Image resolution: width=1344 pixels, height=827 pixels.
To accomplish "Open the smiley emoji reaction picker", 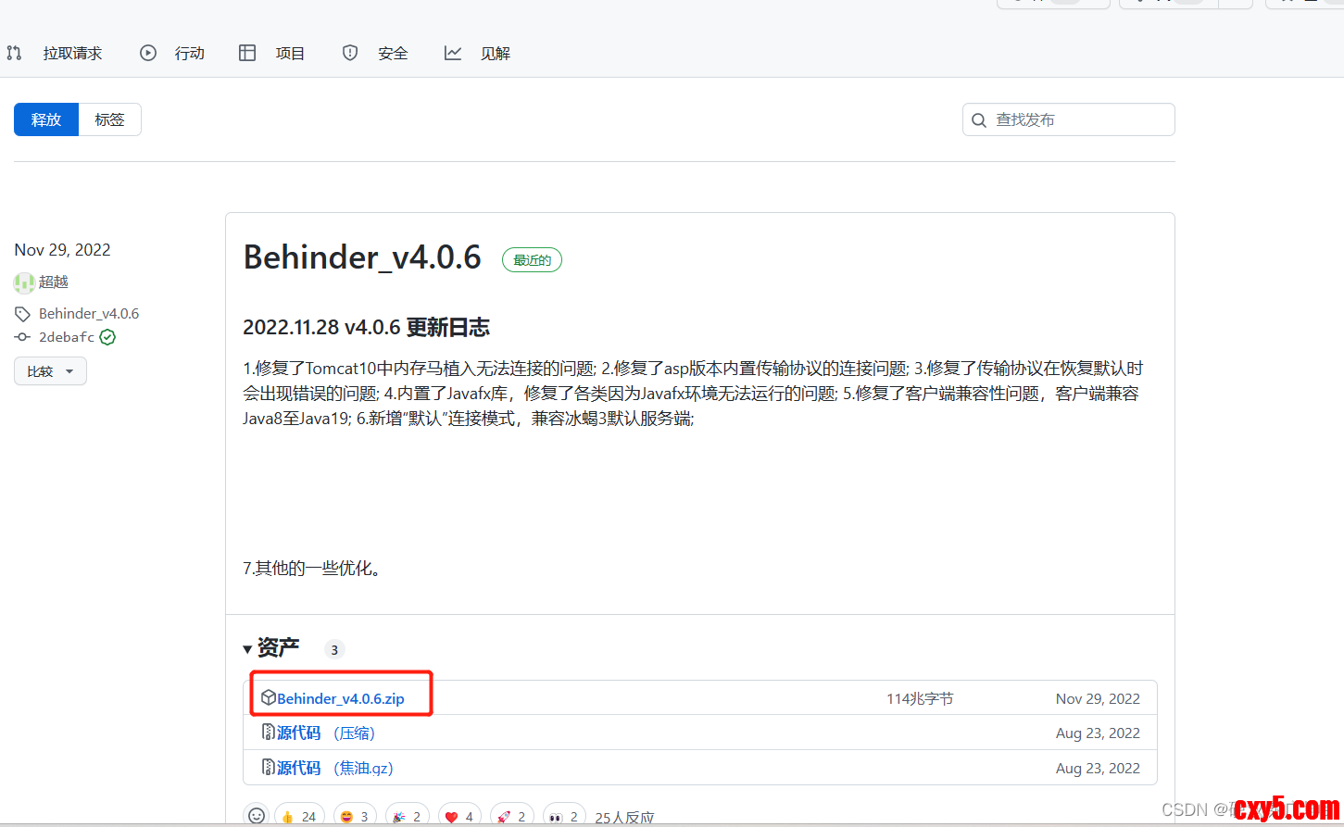I will coord(257,815).
